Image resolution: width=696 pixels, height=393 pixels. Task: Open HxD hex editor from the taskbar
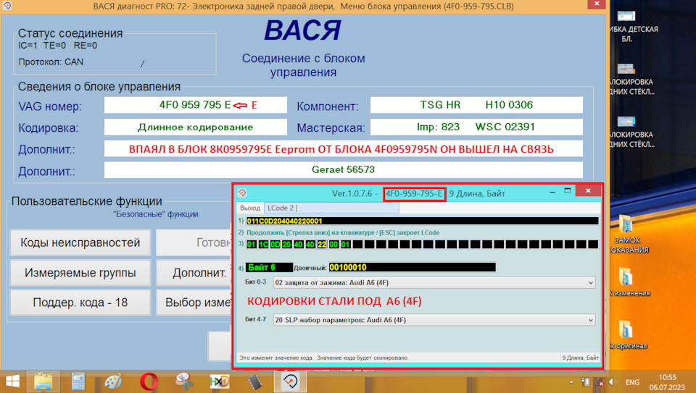pos(219,381)
